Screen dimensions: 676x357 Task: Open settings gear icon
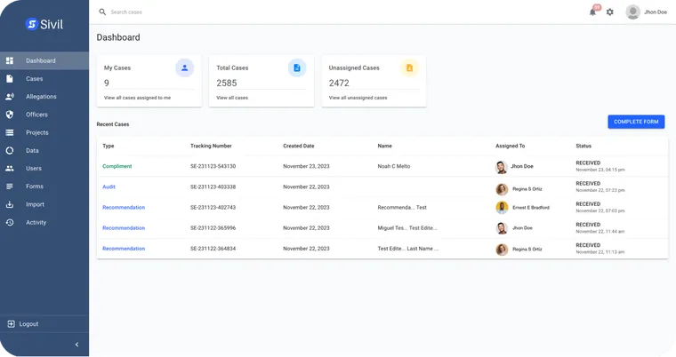[609, 12]
